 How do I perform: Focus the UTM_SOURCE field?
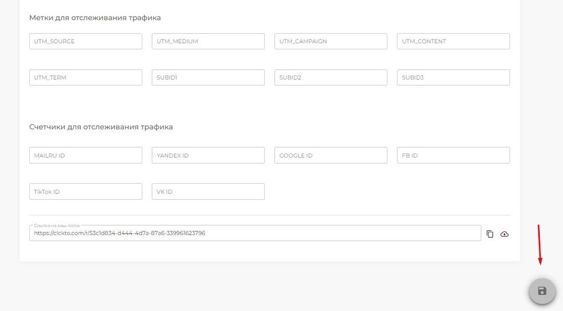(85, 42)
